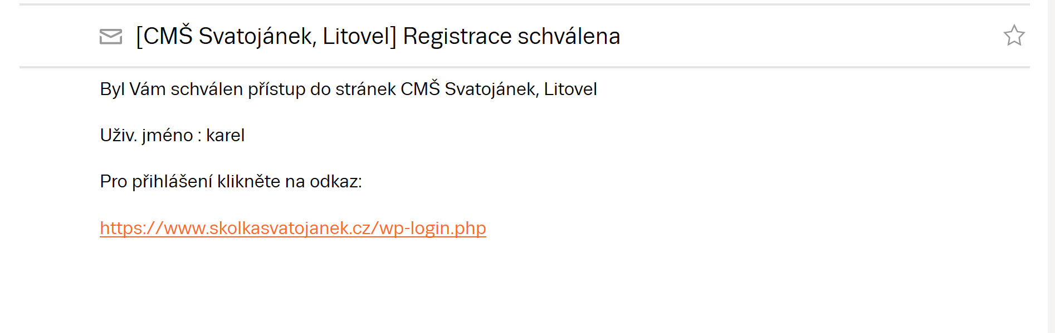Screen dimensions: 1055x333
Task: Click the username "karel"
Action: click(x=225, y=135)
